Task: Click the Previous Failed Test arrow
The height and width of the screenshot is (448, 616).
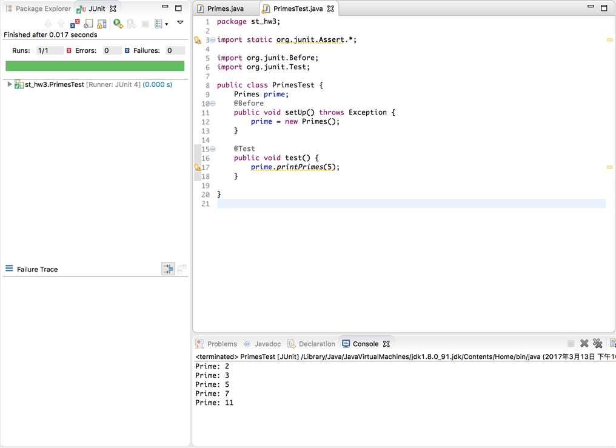Action: (61, 24)
